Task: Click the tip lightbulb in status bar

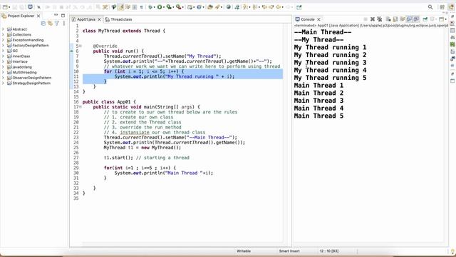Action: pos(452,251)
